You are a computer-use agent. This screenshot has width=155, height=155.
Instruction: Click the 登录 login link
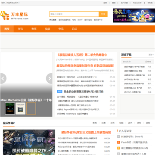[x=114, y=3]
